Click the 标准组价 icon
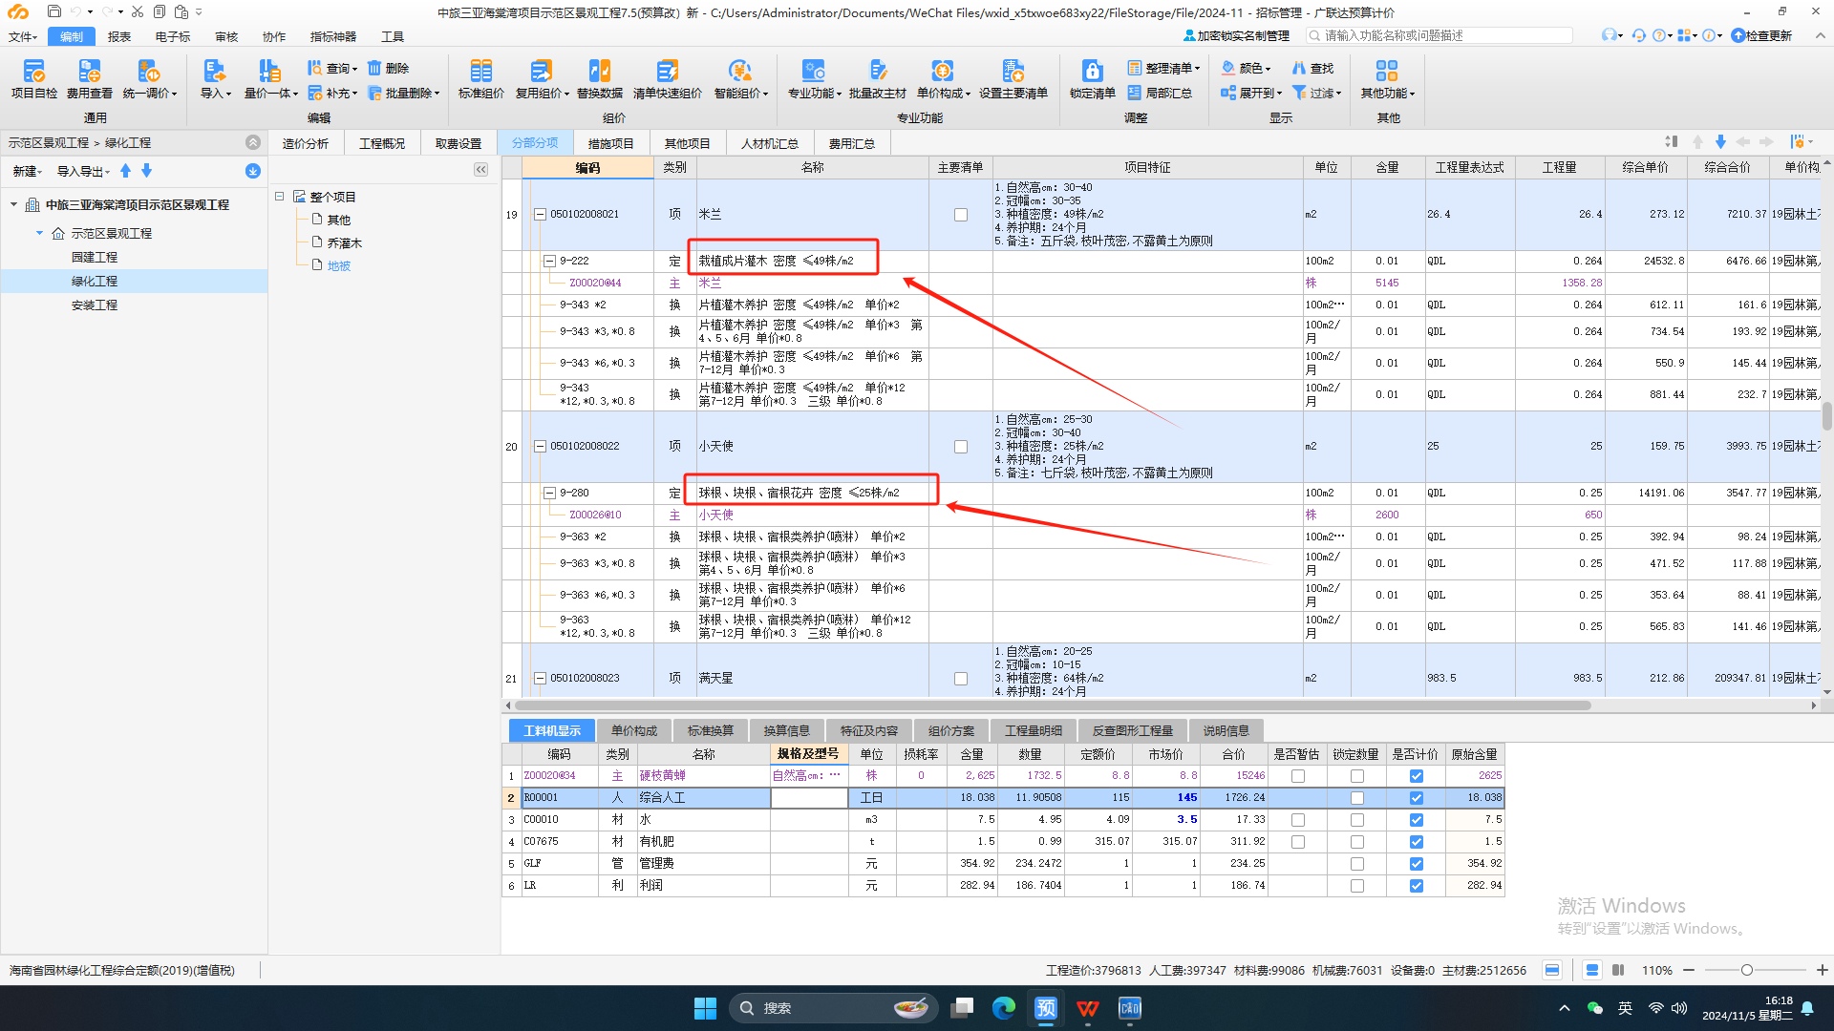Viewport: 1834px width, 1031px height. tap(480, 78)
